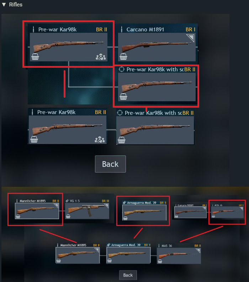The image size is (249, 282).
Task: Click squad icon on lower Pre-war Kar98k
Action: click(100, 139)
